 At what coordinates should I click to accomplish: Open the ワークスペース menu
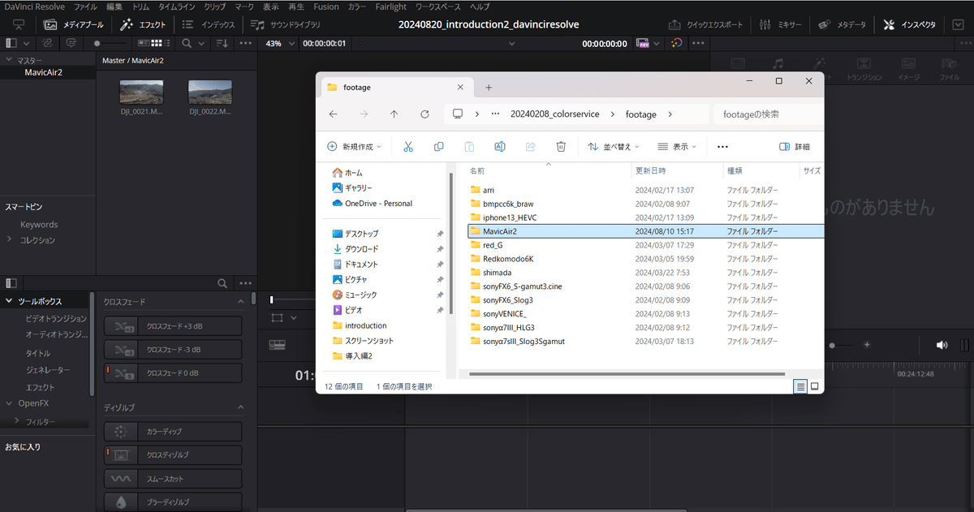[x=439, y=6]
